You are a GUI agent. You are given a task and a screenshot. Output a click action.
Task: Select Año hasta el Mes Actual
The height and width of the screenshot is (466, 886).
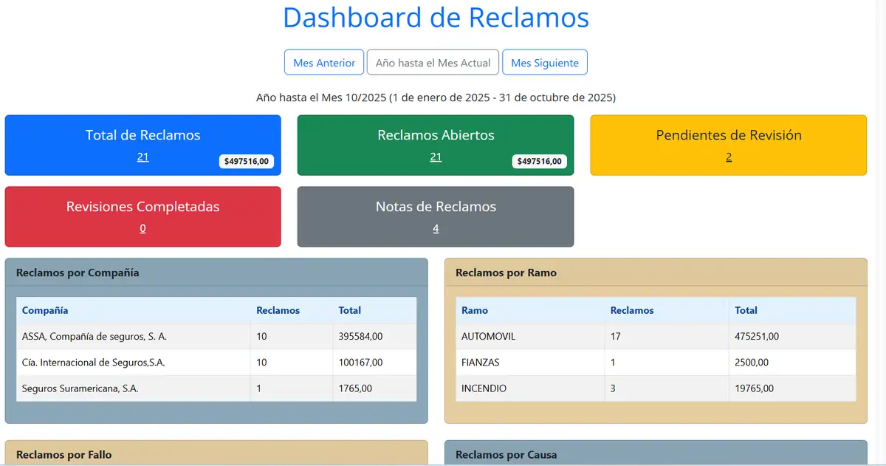433,62
